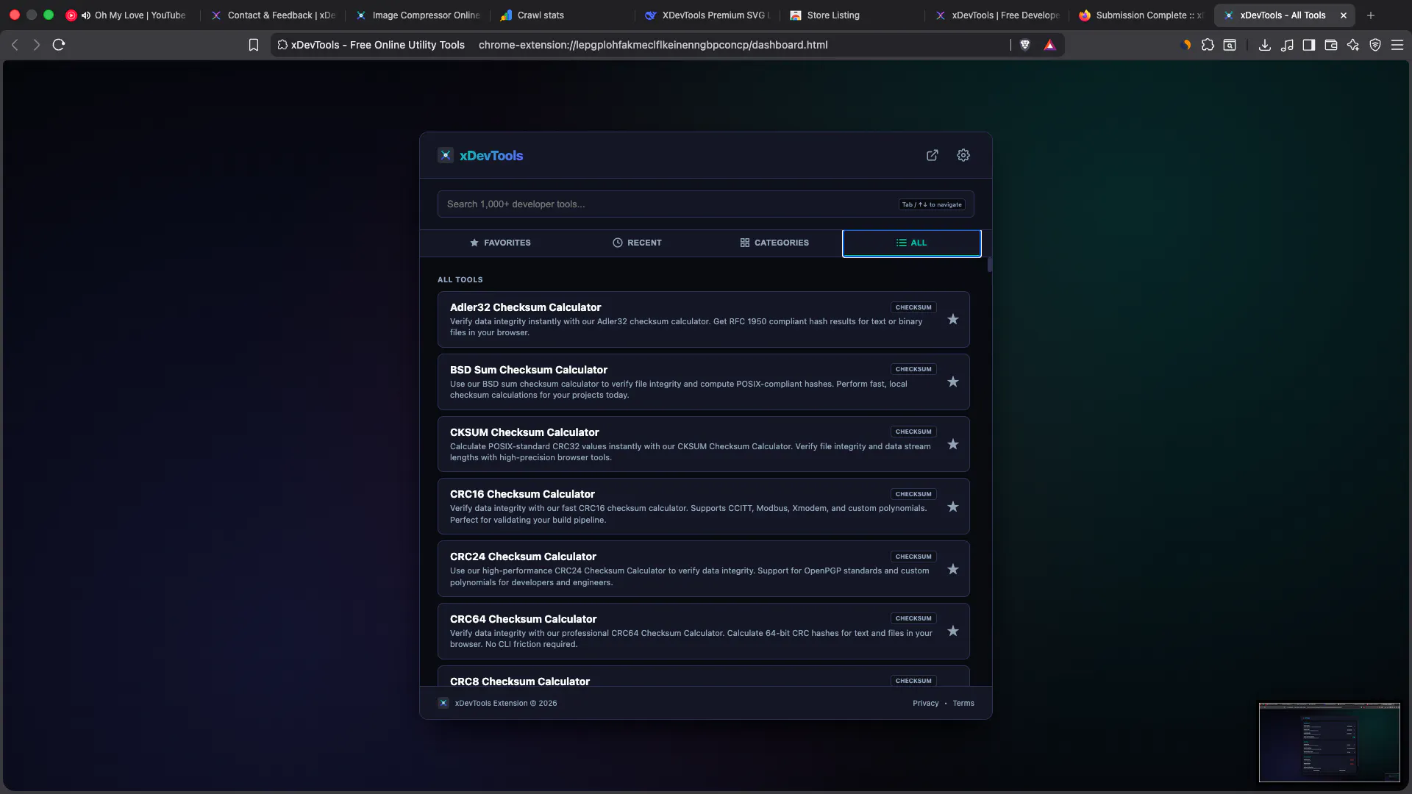Open the BSD Sum Checksum Calculator tool

click(x=703, y=382)
